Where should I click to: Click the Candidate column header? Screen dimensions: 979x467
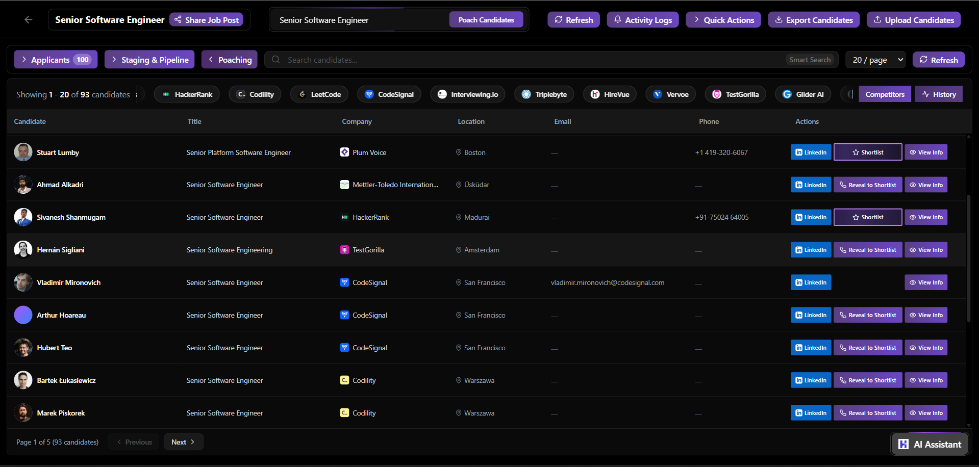click(x=30, y=121)
